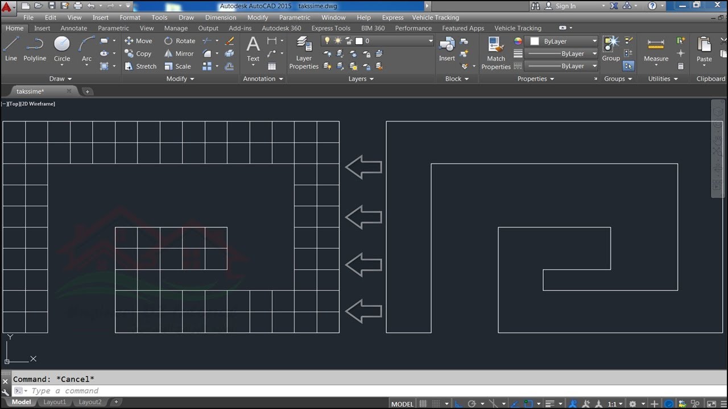This screenshot has height=409, width=728.
Task: Click the Explode icon in Modify panel
Action: point(230,53)
